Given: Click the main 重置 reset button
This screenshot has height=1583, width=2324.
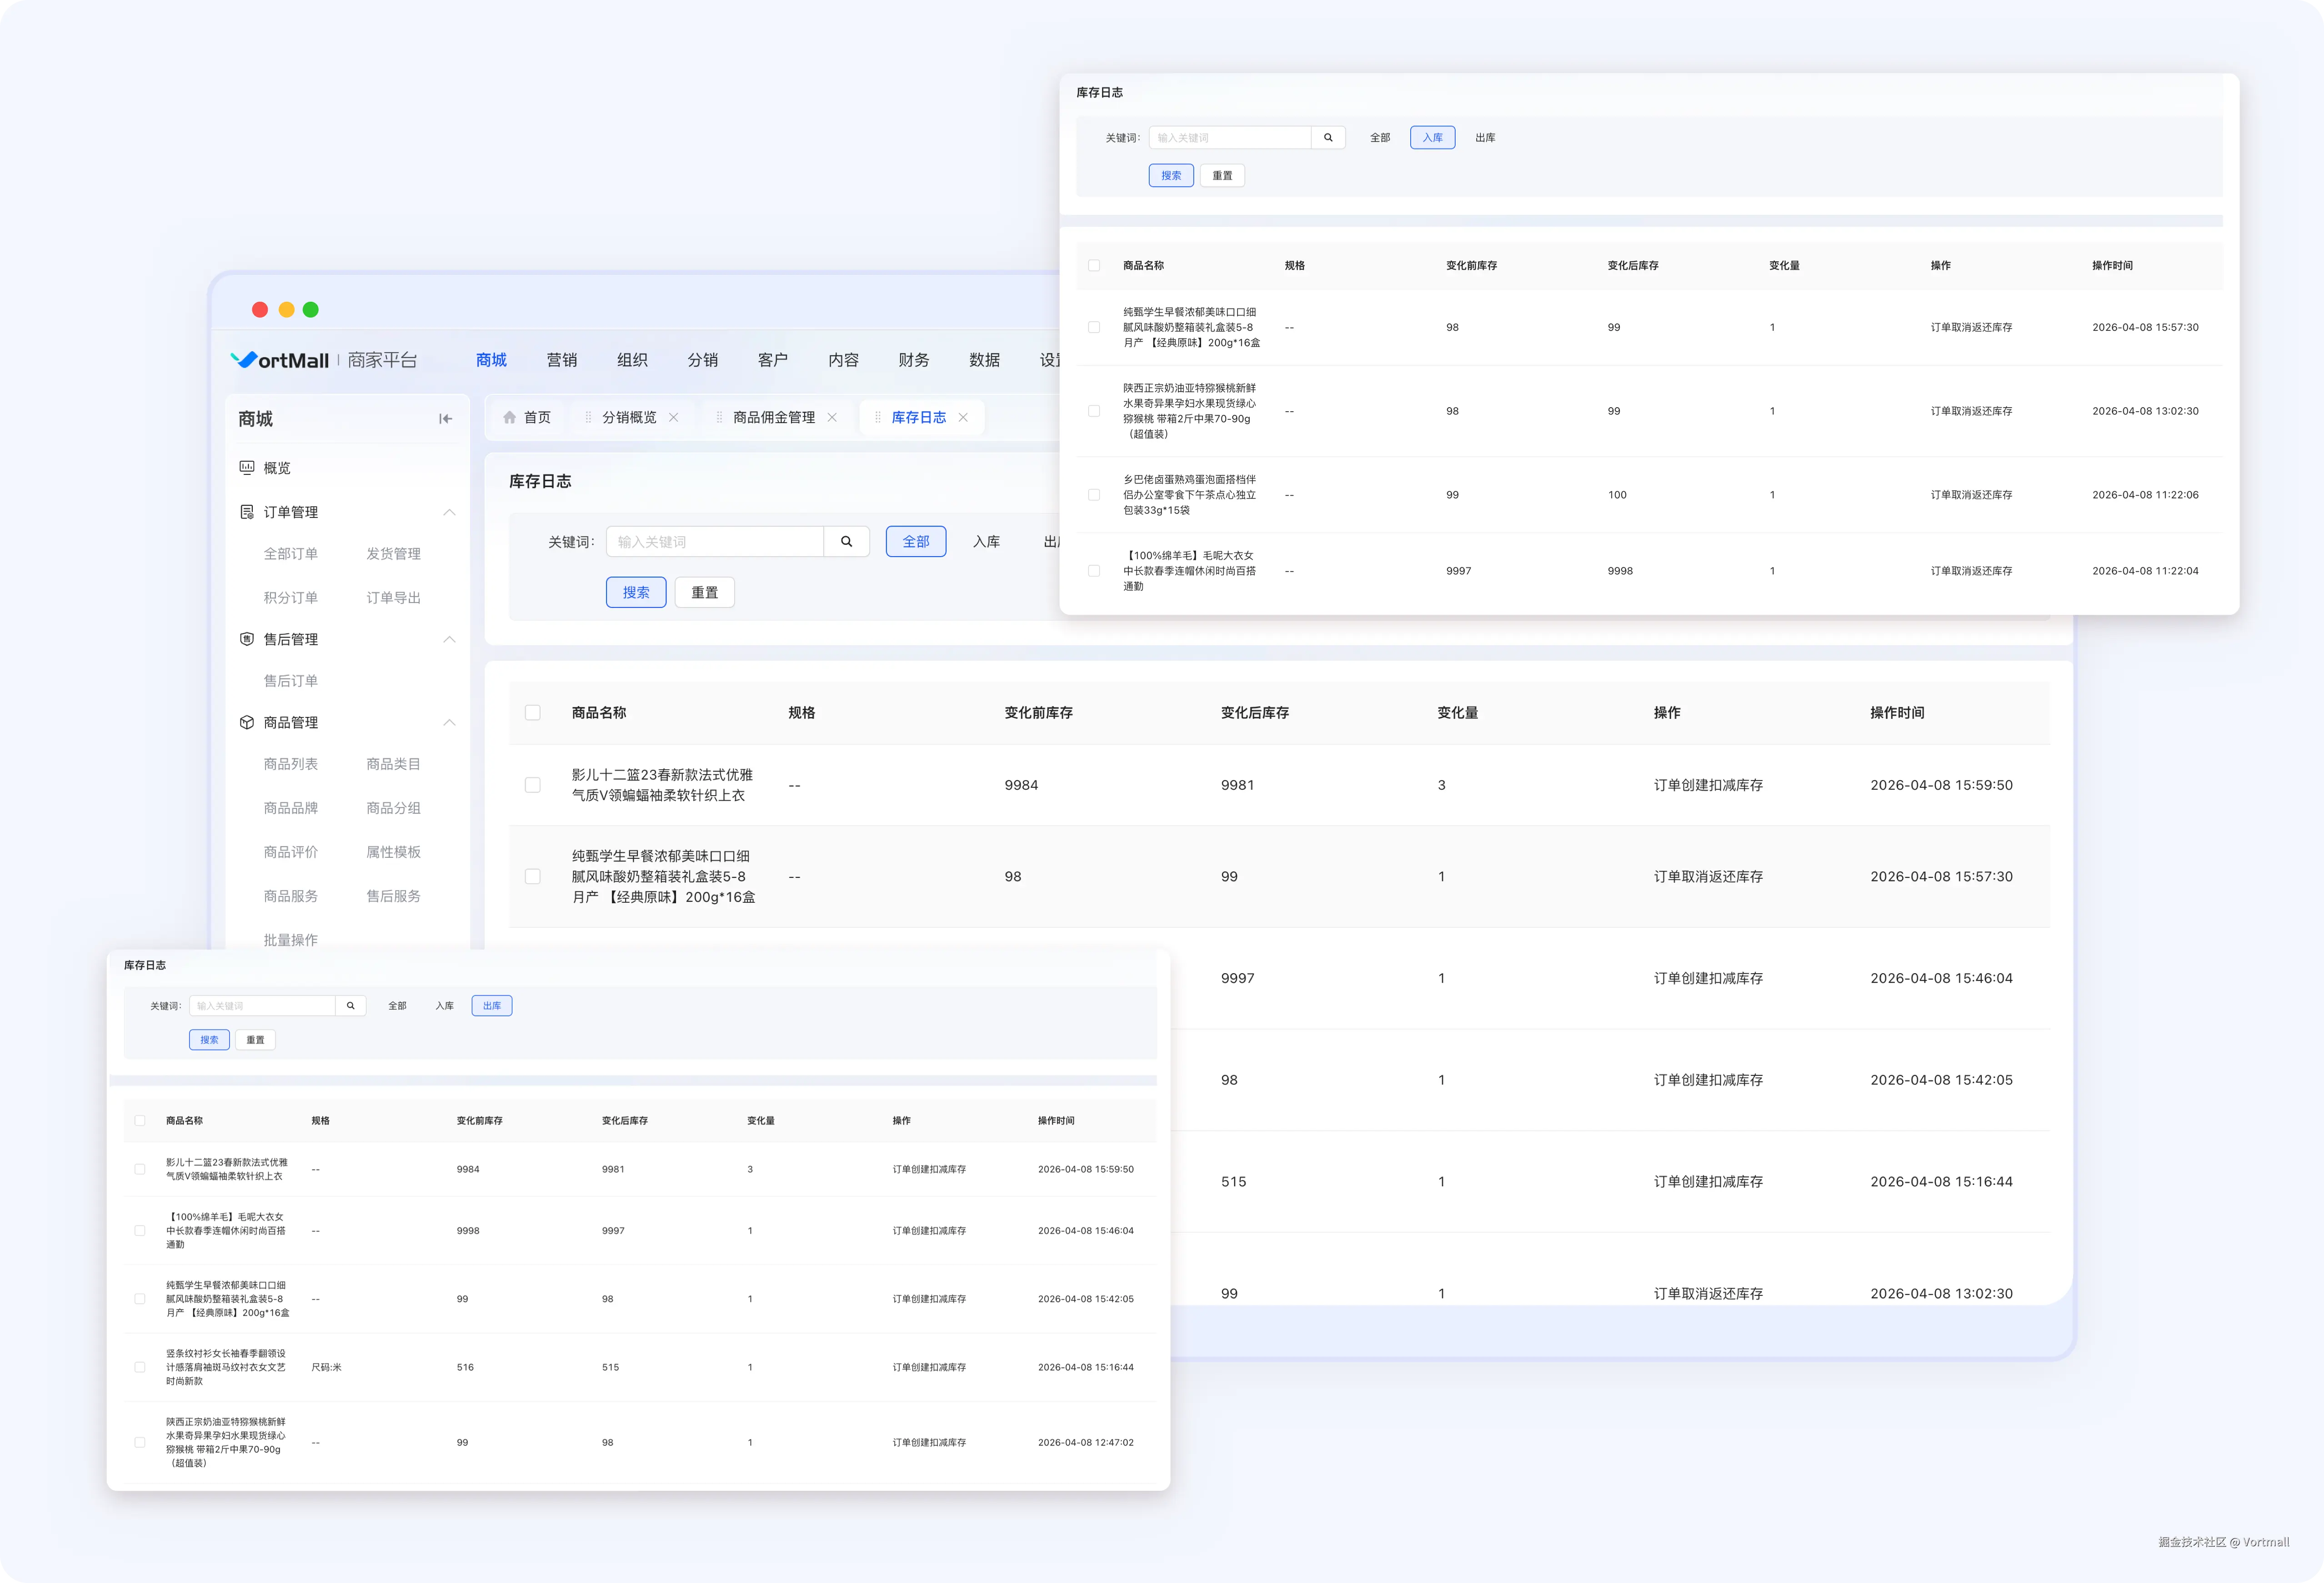Looking at the screenshot, I should click(x=704, y=592).
